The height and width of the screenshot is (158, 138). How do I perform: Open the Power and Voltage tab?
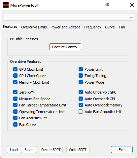pos(65,27)
